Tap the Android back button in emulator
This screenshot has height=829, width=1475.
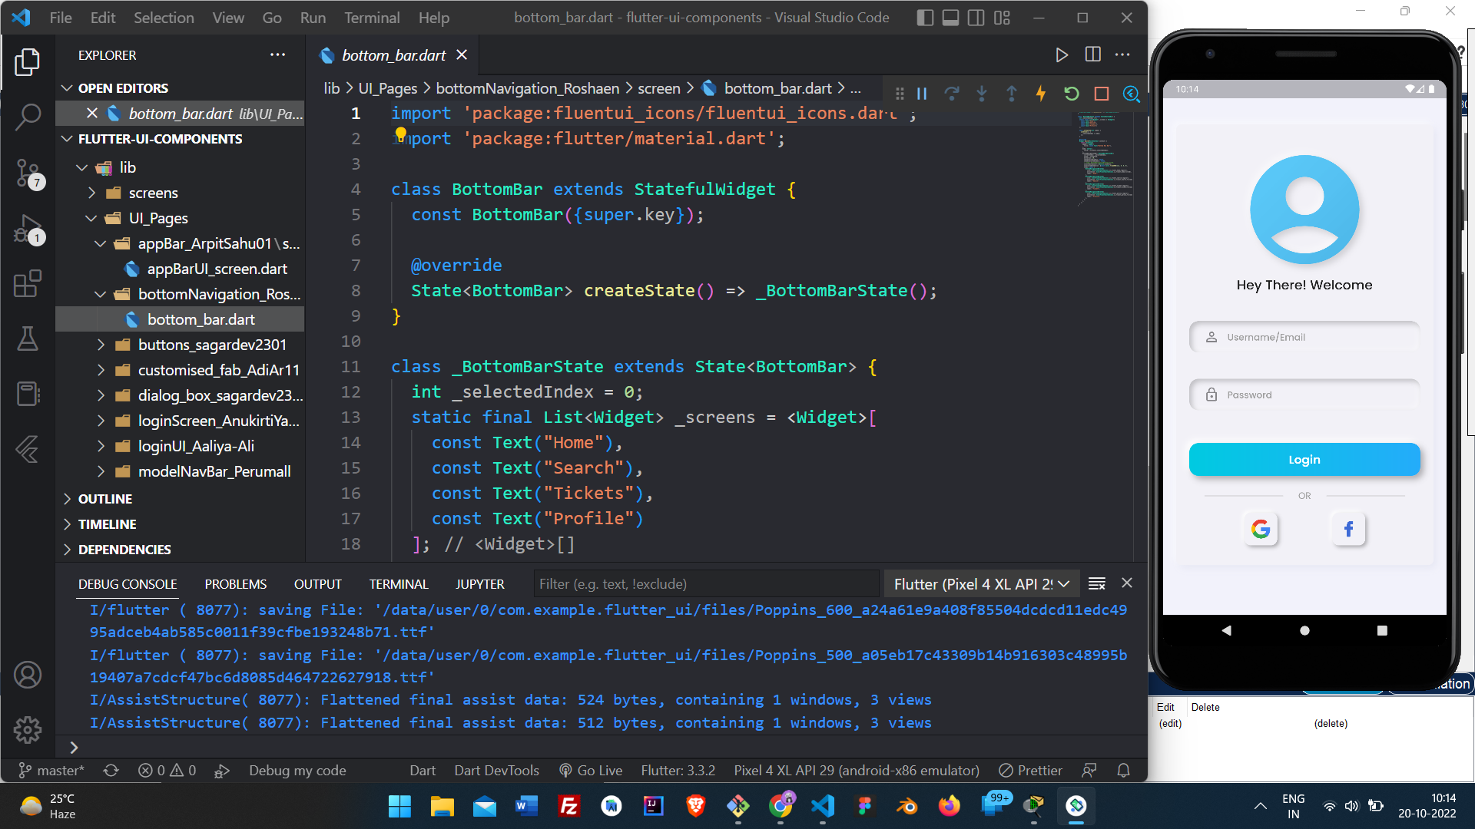1227,630
